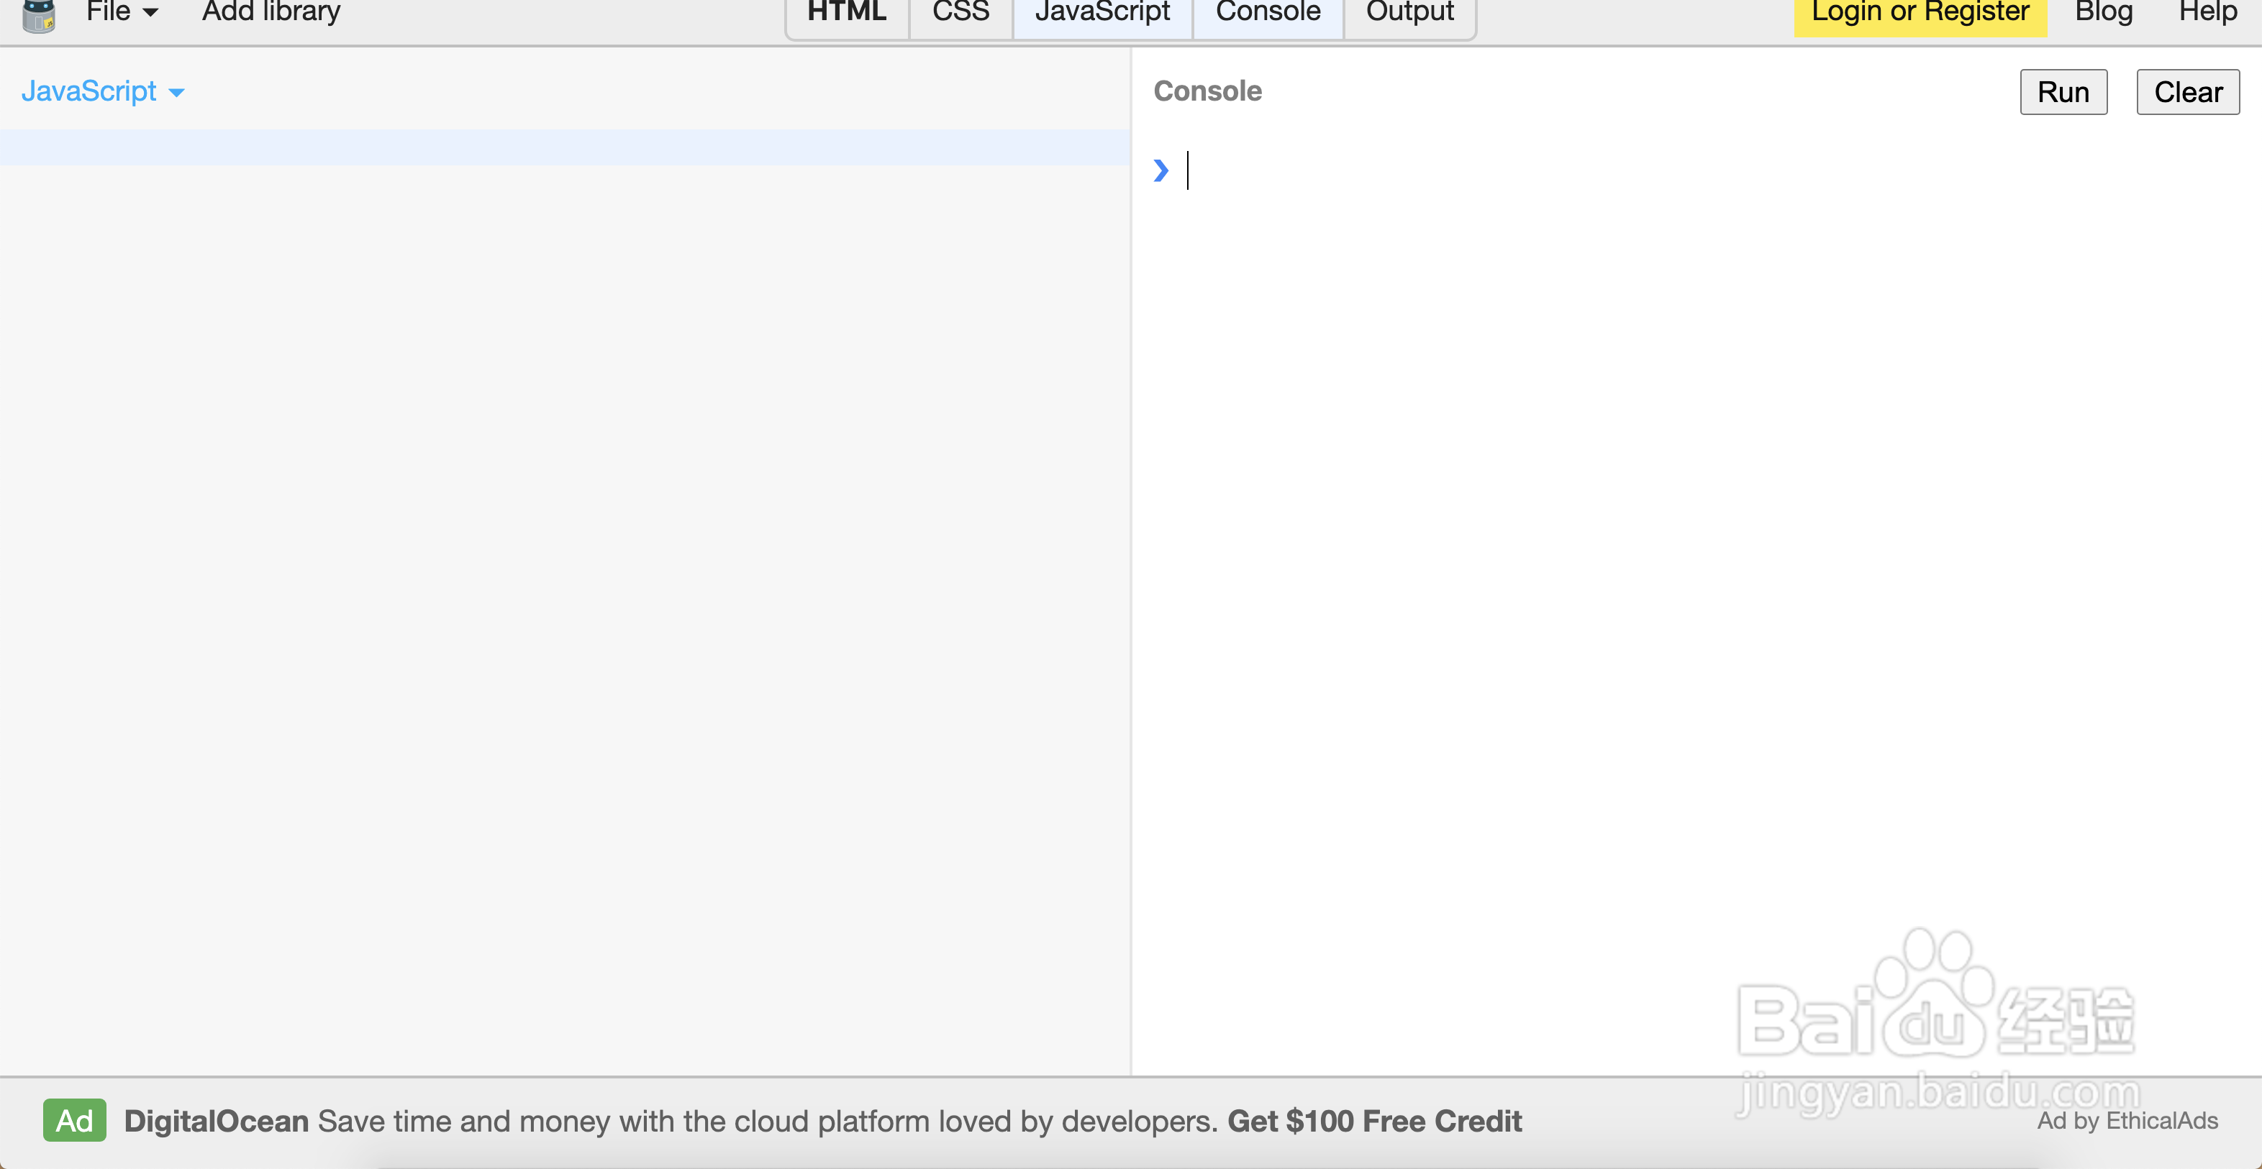Image resolution: width=2262 pixels, height=1169 pixels.
Task: Open the Ad by EthicalAds link
Action: (x=2127, y=1121)
